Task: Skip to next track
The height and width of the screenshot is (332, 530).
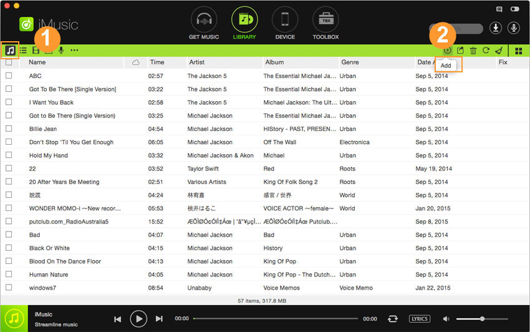Action: pyautogui.click(x=159, y=319)
